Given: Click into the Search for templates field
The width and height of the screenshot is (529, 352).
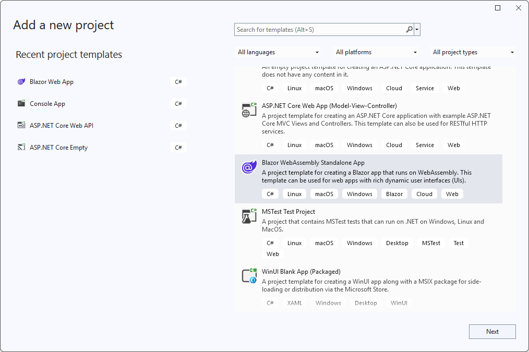Looking at the screenshot, I should [318, 29].
